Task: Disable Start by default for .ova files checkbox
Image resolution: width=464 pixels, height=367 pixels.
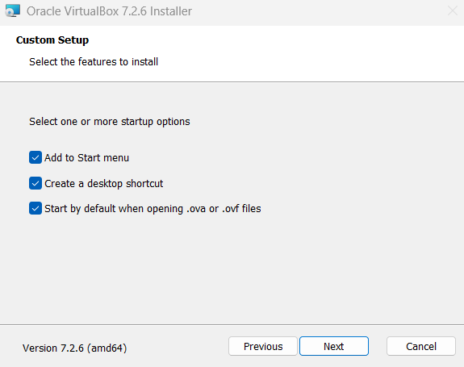Action: [x=36, y=208]
